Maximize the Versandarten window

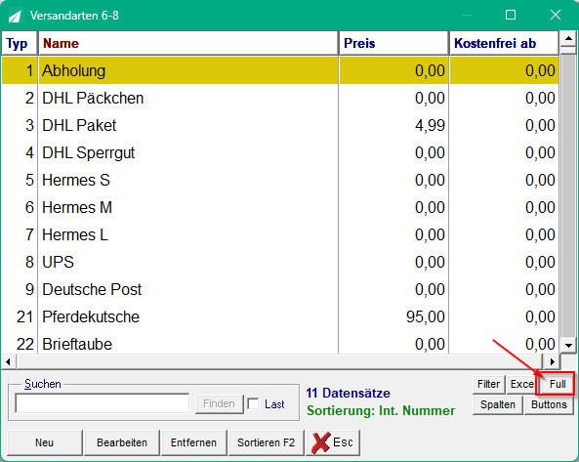pos(511,16)
